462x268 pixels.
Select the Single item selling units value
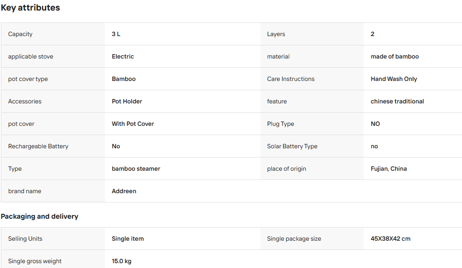(x=128, y=239)
